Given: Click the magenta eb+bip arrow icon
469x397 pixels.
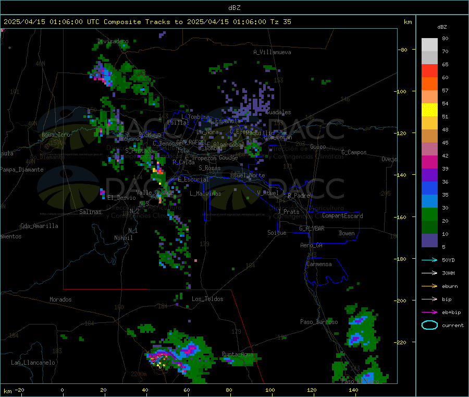Looking at the screenshot, I should 429,312.
